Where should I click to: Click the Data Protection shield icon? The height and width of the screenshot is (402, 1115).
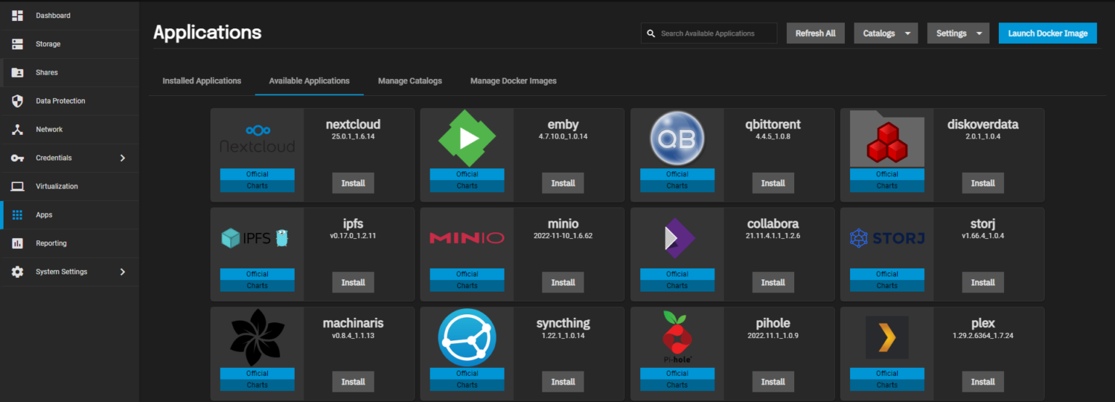[x=17, y=101]
